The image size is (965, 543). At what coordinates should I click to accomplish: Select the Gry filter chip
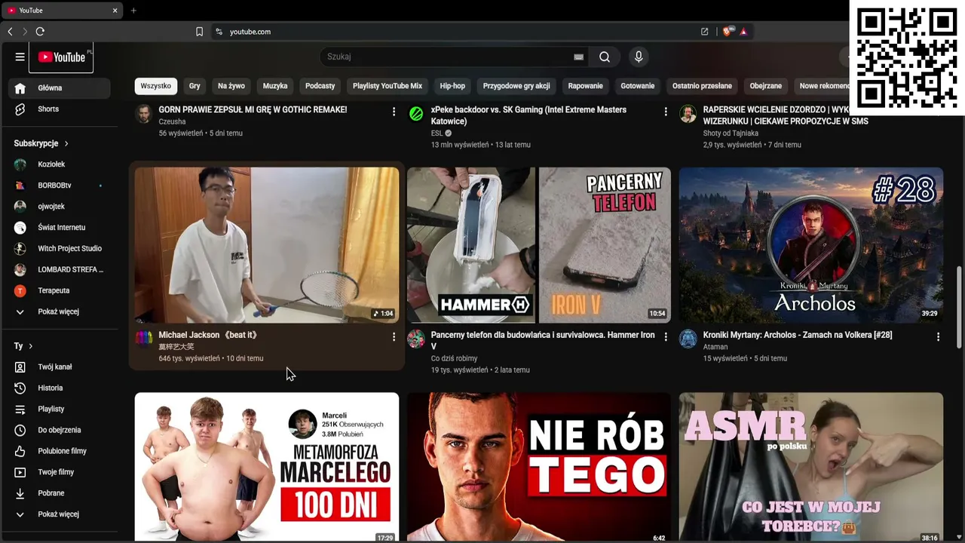[x=195, y=86]
